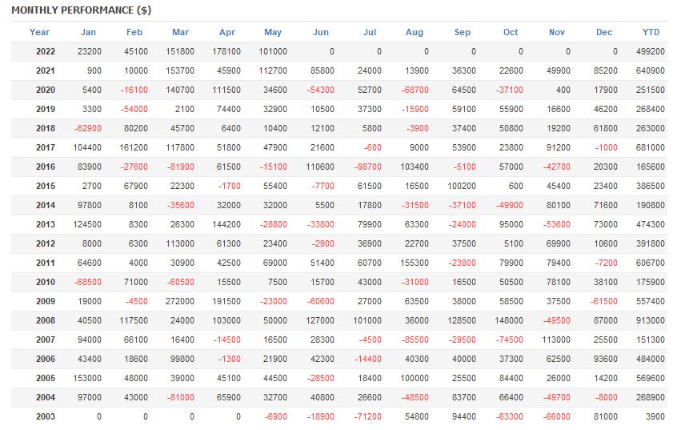677x430 pixels.
Task: Click the -62900 January 2018 cell
Action: 88,128
